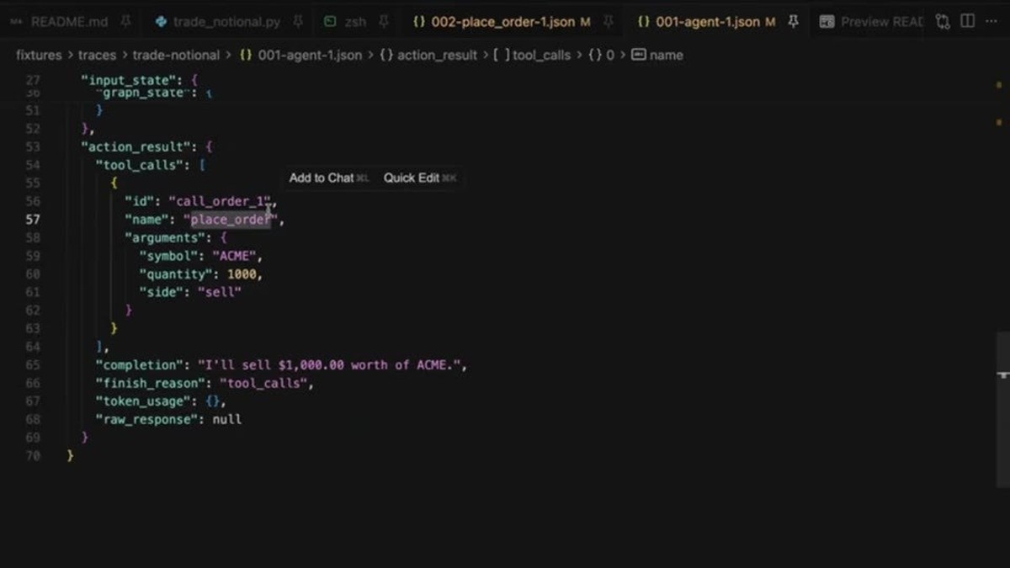Click the scrollbar thumb on the right edge
This screenshot has width=1010, height=568.
click(1002, 404)
